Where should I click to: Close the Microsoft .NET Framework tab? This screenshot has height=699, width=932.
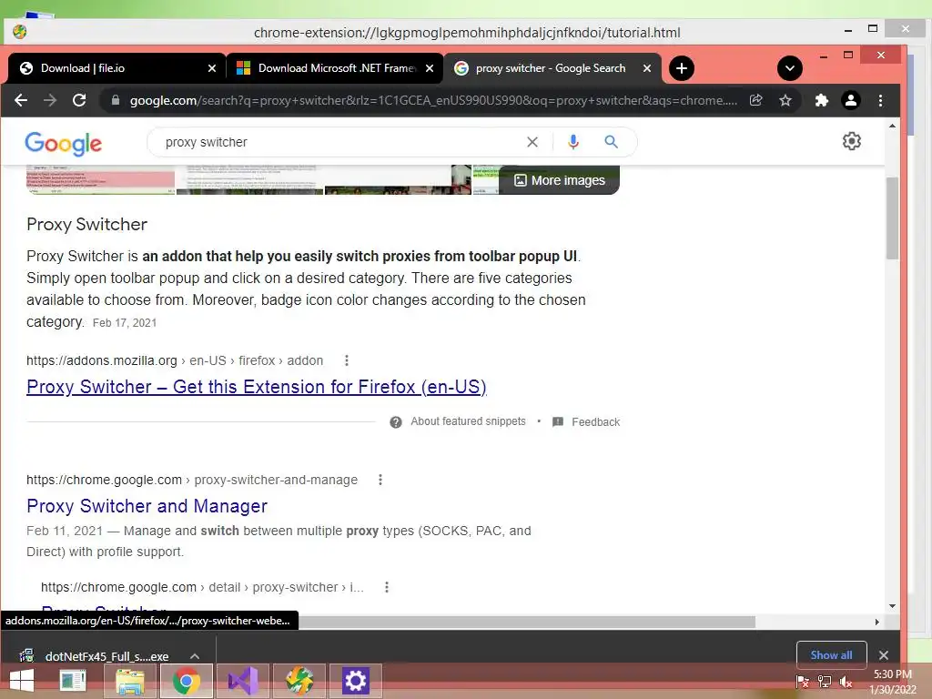click(430, 68)
